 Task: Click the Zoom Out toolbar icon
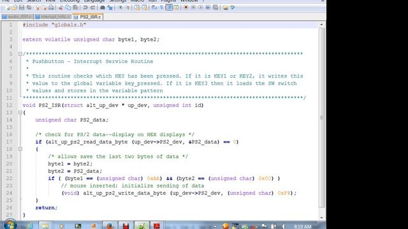click(x=127, y=8)
